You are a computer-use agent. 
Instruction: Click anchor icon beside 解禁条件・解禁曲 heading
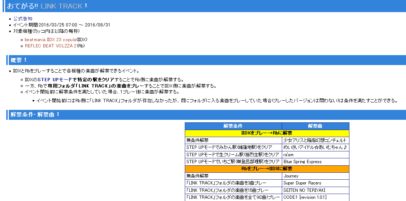pos(58,114)
